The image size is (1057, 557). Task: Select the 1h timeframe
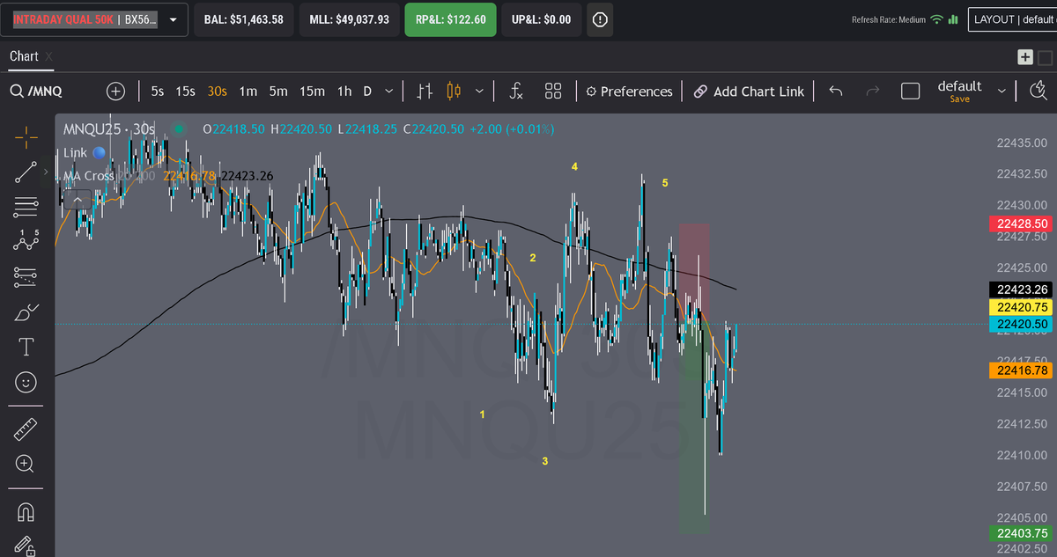pyautogui.click(x=344, y=91)
